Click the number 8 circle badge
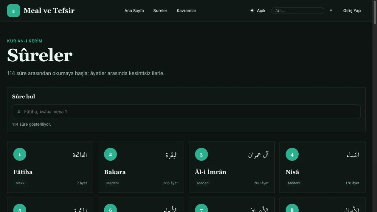 tap(292, 208)
